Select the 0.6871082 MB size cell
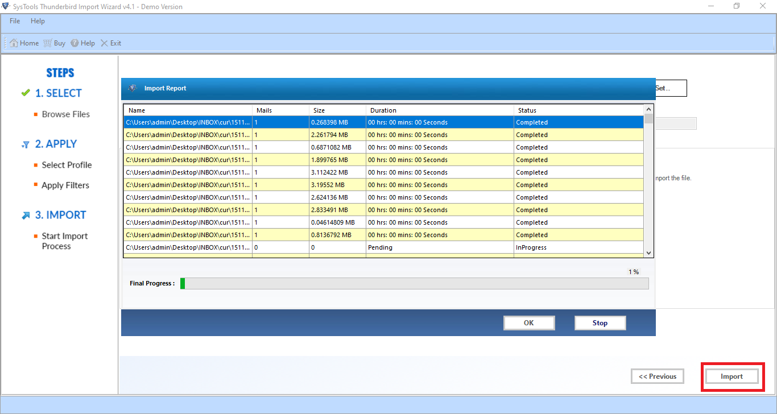 (338, 147)
